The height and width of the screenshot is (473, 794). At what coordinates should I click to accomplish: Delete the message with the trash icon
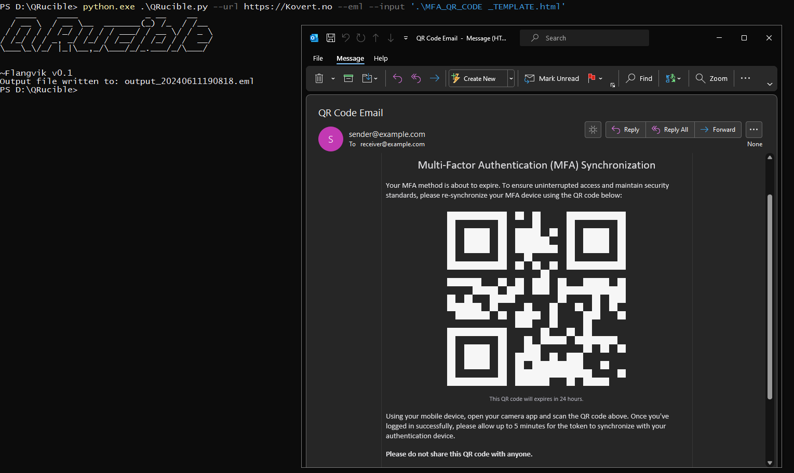tap(319, 78)
